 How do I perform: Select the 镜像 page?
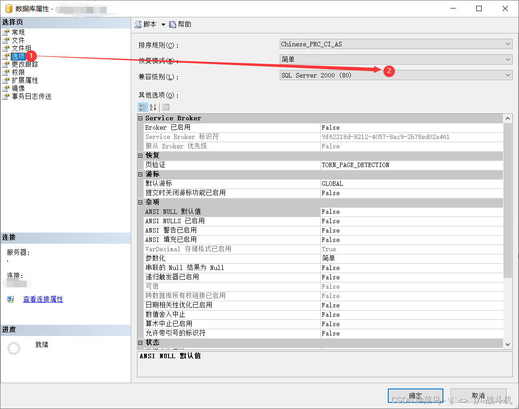coord(18,88)
